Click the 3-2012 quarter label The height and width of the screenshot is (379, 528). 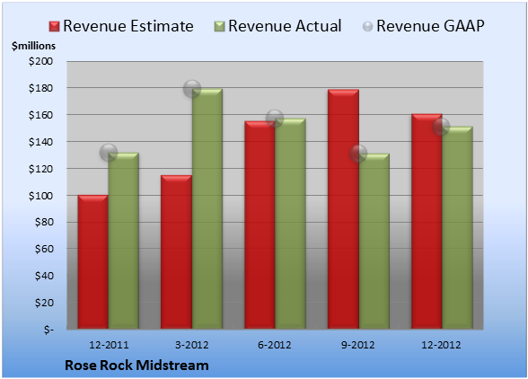point(192,345)
